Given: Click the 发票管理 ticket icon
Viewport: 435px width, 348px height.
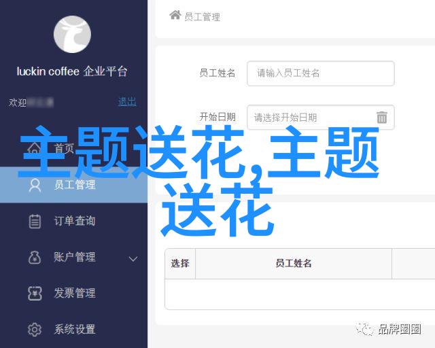Looking at the screenshot, I should tap(35, 294).
